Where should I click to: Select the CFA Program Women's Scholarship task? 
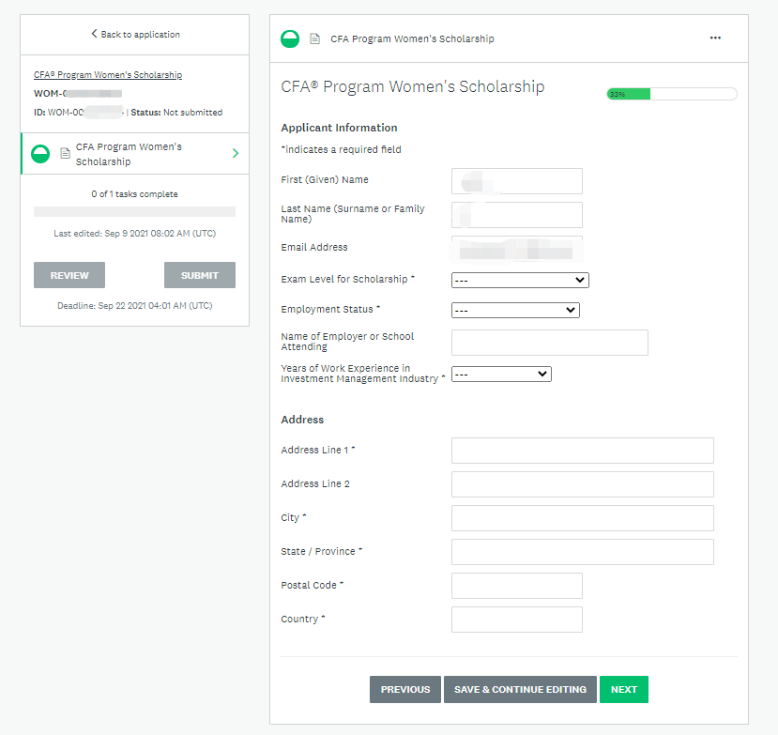point(129,154)
